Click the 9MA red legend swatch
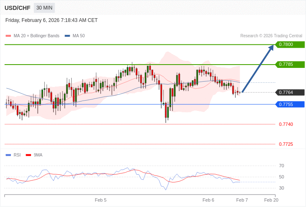Screen dimensions: 306x207 [x=29, y=155]
